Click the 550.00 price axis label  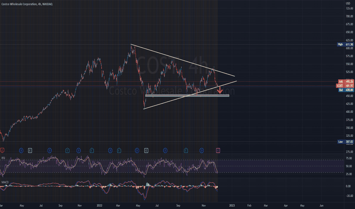(x=349, y=64)
